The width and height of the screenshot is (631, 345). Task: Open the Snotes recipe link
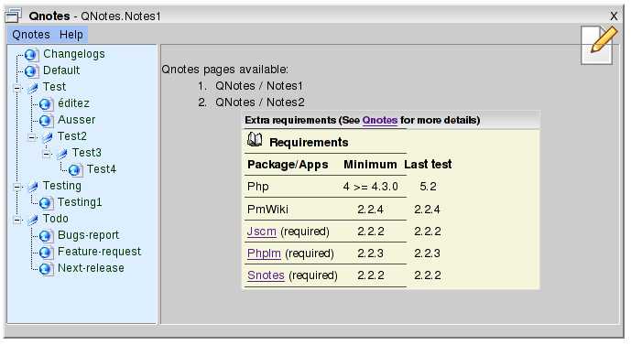click(266, 275)
